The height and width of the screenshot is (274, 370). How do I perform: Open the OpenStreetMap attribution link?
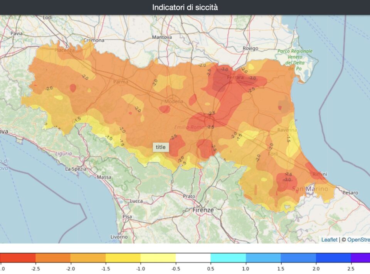pos(358,240)
